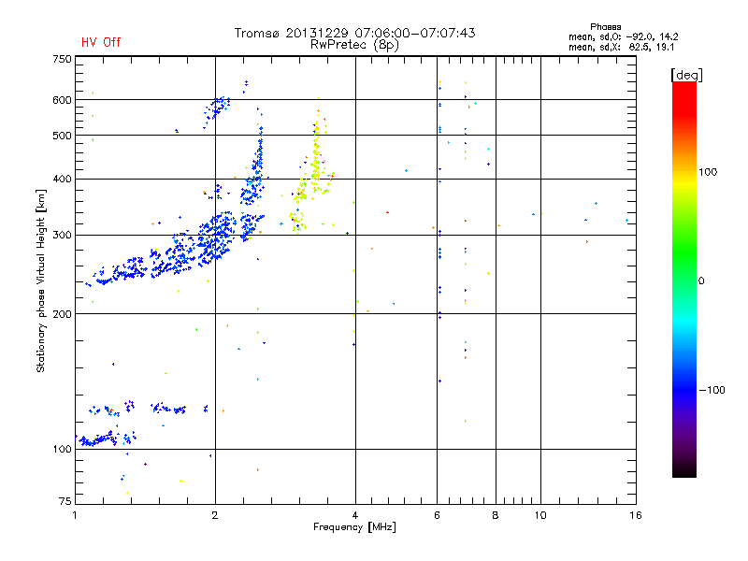Click the mean, sd,X phase value line
Screen dimensions: 748x561
click(621, 48)
